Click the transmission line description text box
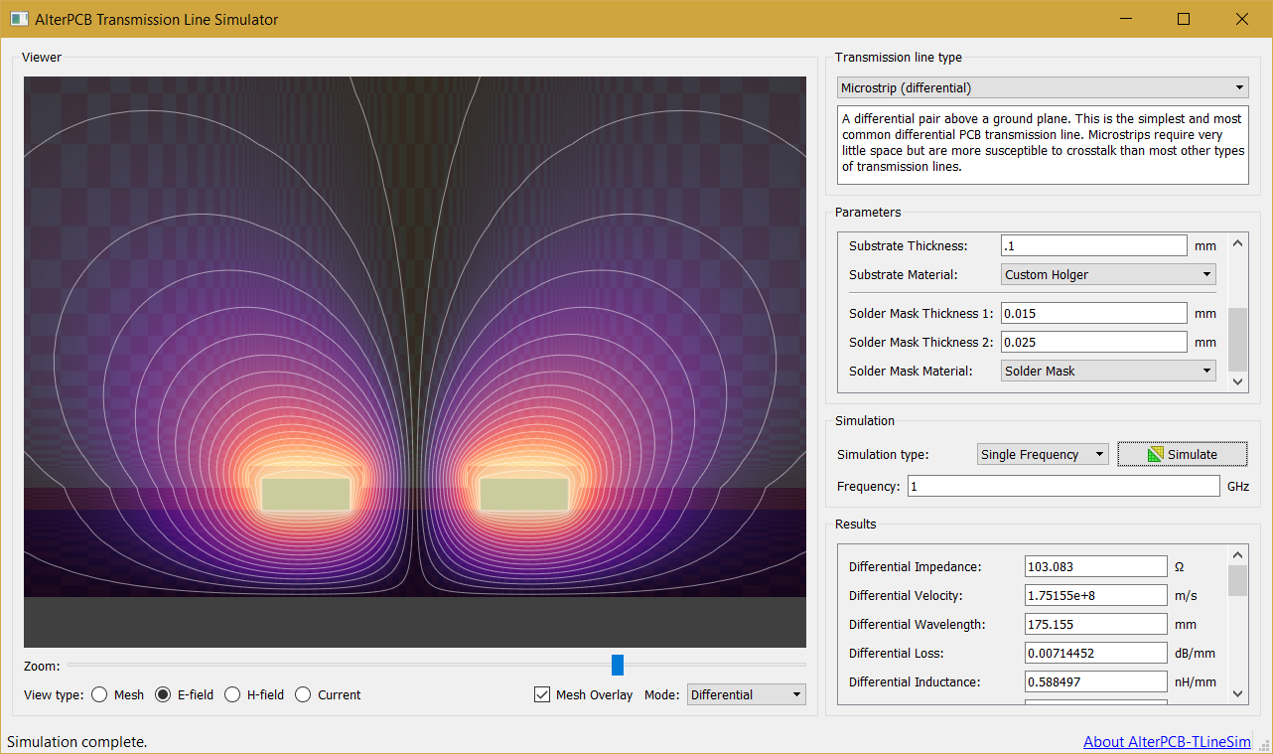The width and height of the screenshot is (1273, 754). click(x=1043, y=144)
